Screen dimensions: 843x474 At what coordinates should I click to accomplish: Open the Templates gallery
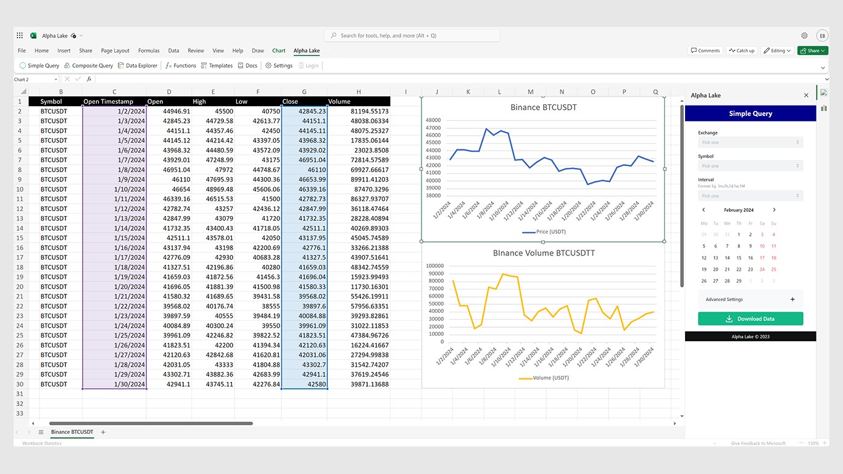(x=217, y=65)
